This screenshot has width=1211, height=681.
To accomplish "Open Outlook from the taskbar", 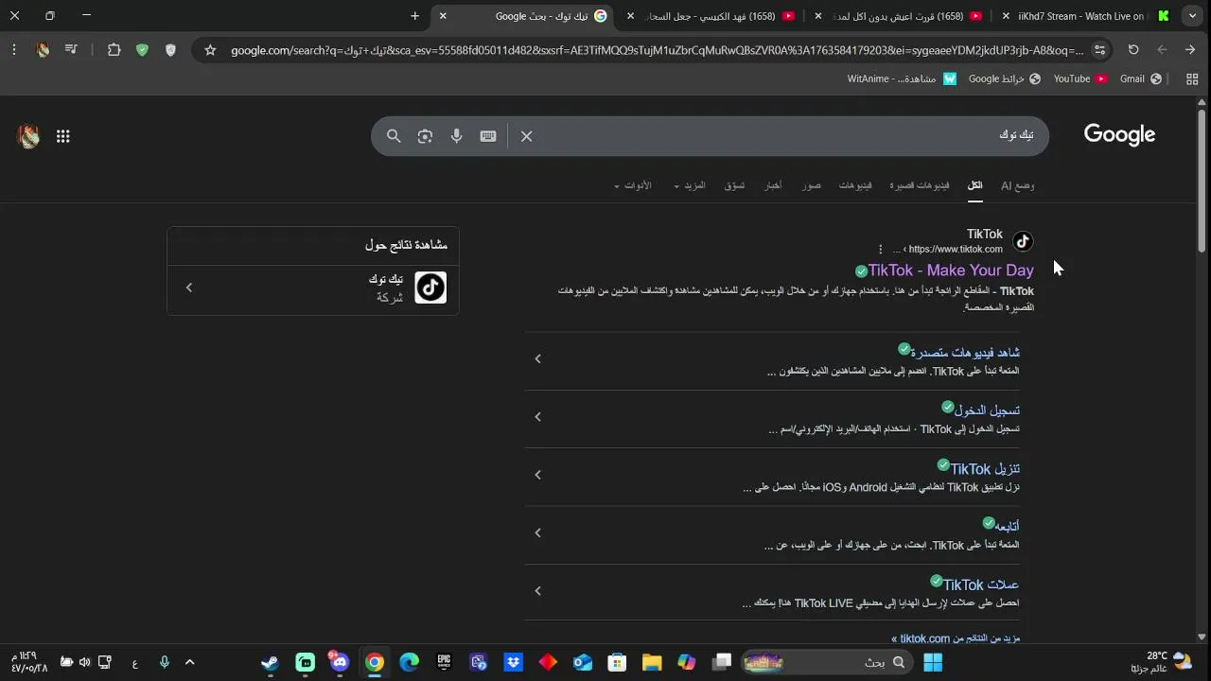I will [583, 662].
